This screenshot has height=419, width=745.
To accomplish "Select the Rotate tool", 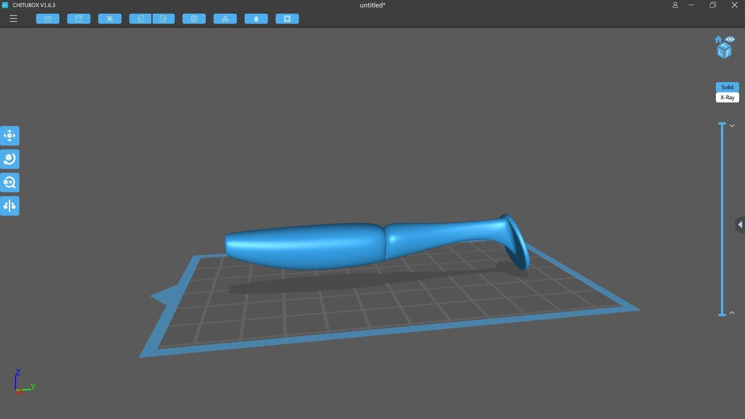I will click(10, 159).
